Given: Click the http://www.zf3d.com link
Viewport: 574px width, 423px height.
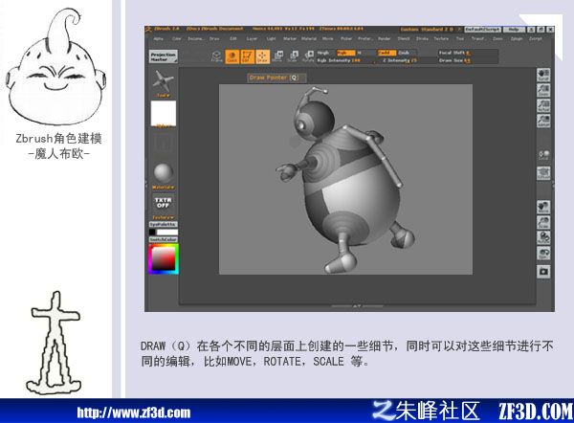Looking at the screenshot, I should 134,412.
